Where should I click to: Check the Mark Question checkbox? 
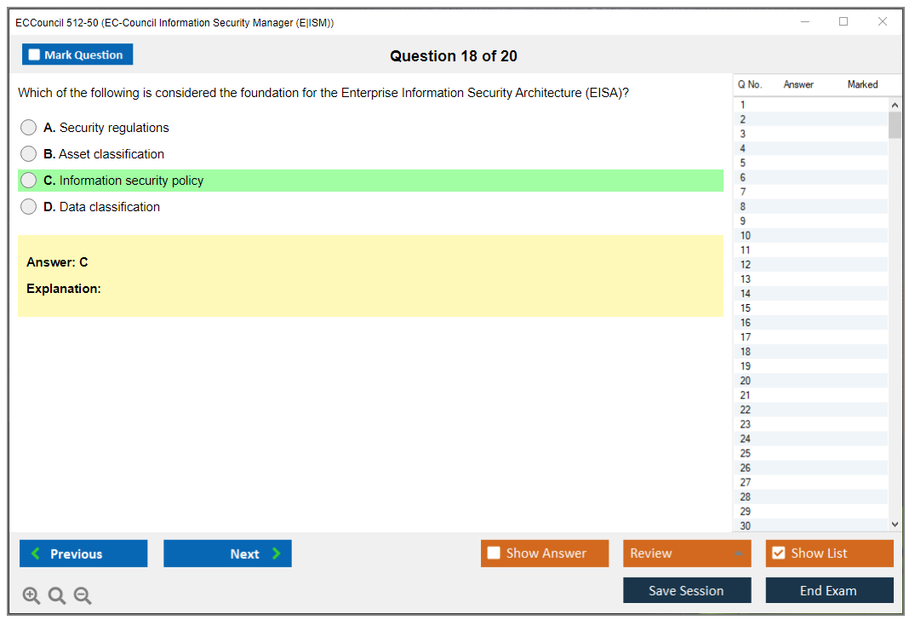[x=34, y=55]
